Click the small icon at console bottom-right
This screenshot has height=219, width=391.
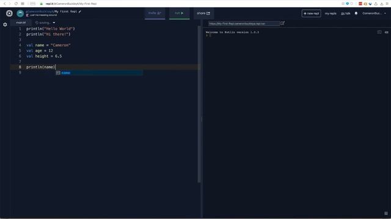pos(386,214)
